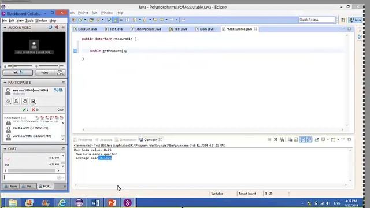Open View menu in Blackboard Collaborate
The image size is (370, 208).
click(x=20, y=21)
